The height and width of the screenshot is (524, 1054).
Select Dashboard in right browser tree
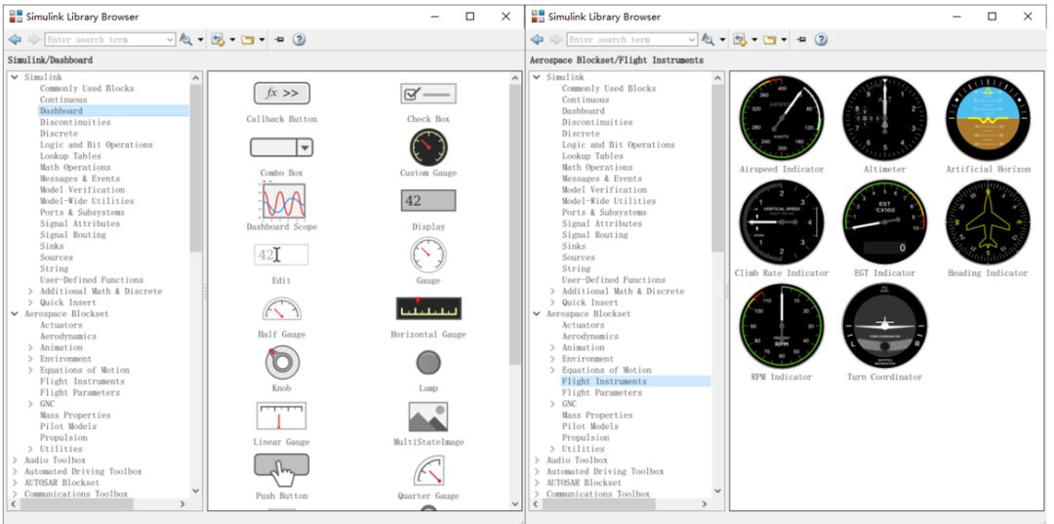pos(584,111)
